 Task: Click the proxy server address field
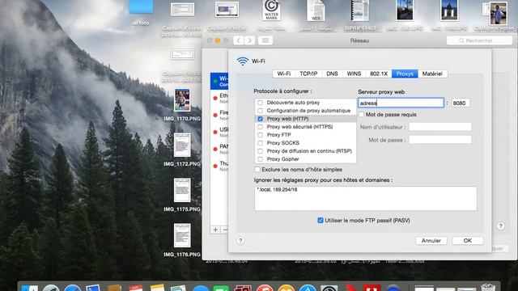tap(401, 103)
